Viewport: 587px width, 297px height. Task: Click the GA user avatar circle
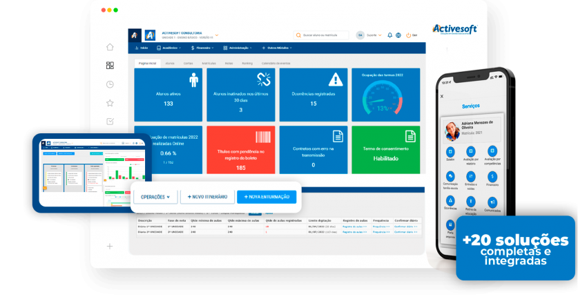pyautogui.click(x=360, y=35)
